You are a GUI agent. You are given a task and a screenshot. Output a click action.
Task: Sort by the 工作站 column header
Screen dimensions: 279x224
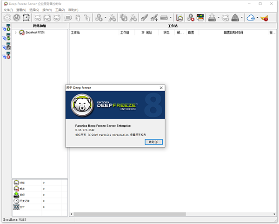[94, 33]
